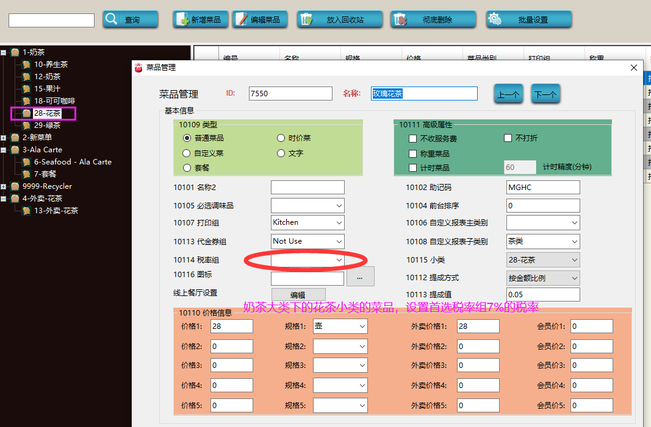Click the 编辑菜品 edit dish button

click(x=260, y=19)
